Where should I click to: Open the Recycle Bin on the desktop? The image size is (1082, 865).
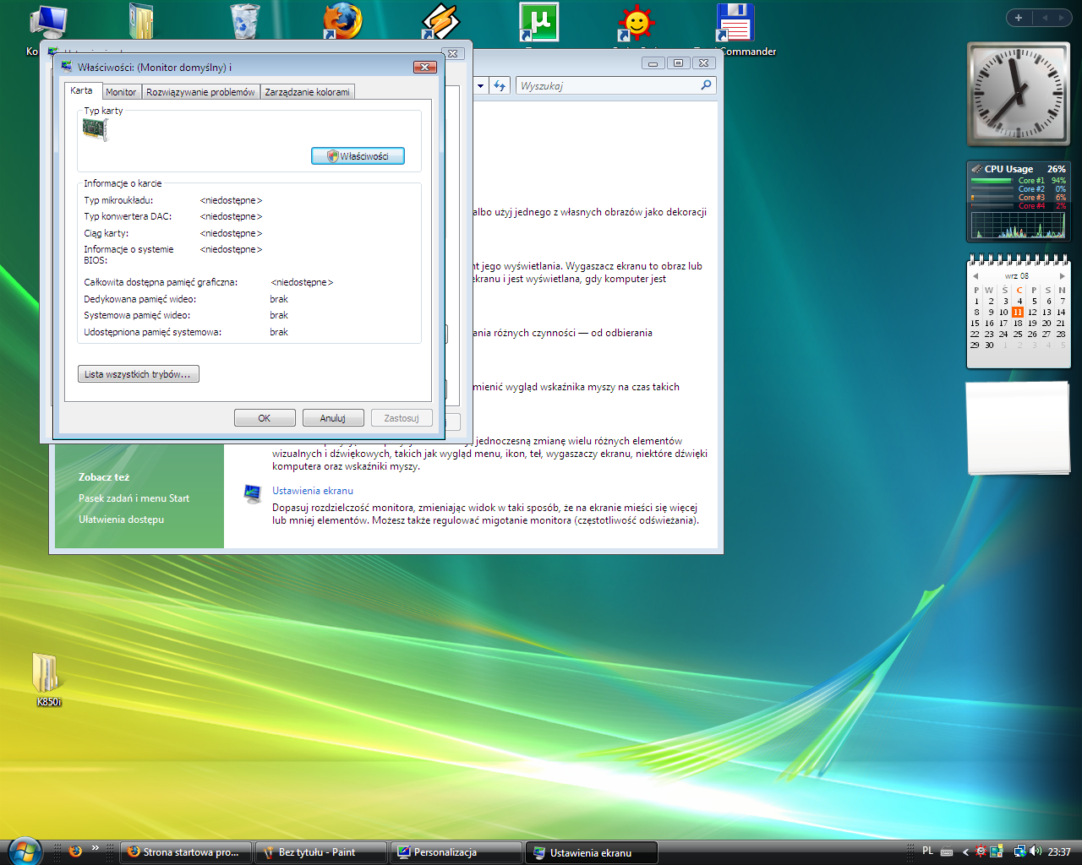coord(244,21)
